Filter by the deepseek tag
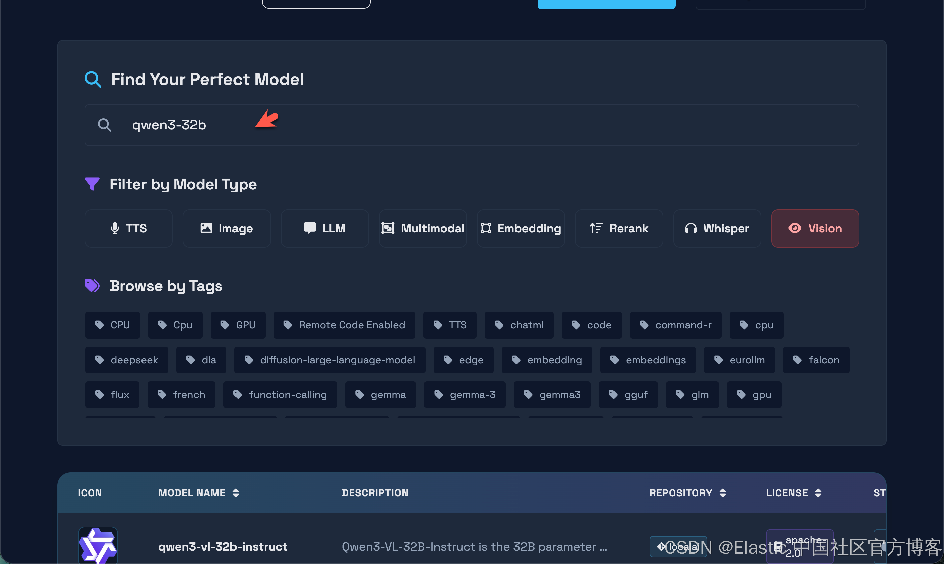This screenshot has width=944, height=564. pos(126,360)
